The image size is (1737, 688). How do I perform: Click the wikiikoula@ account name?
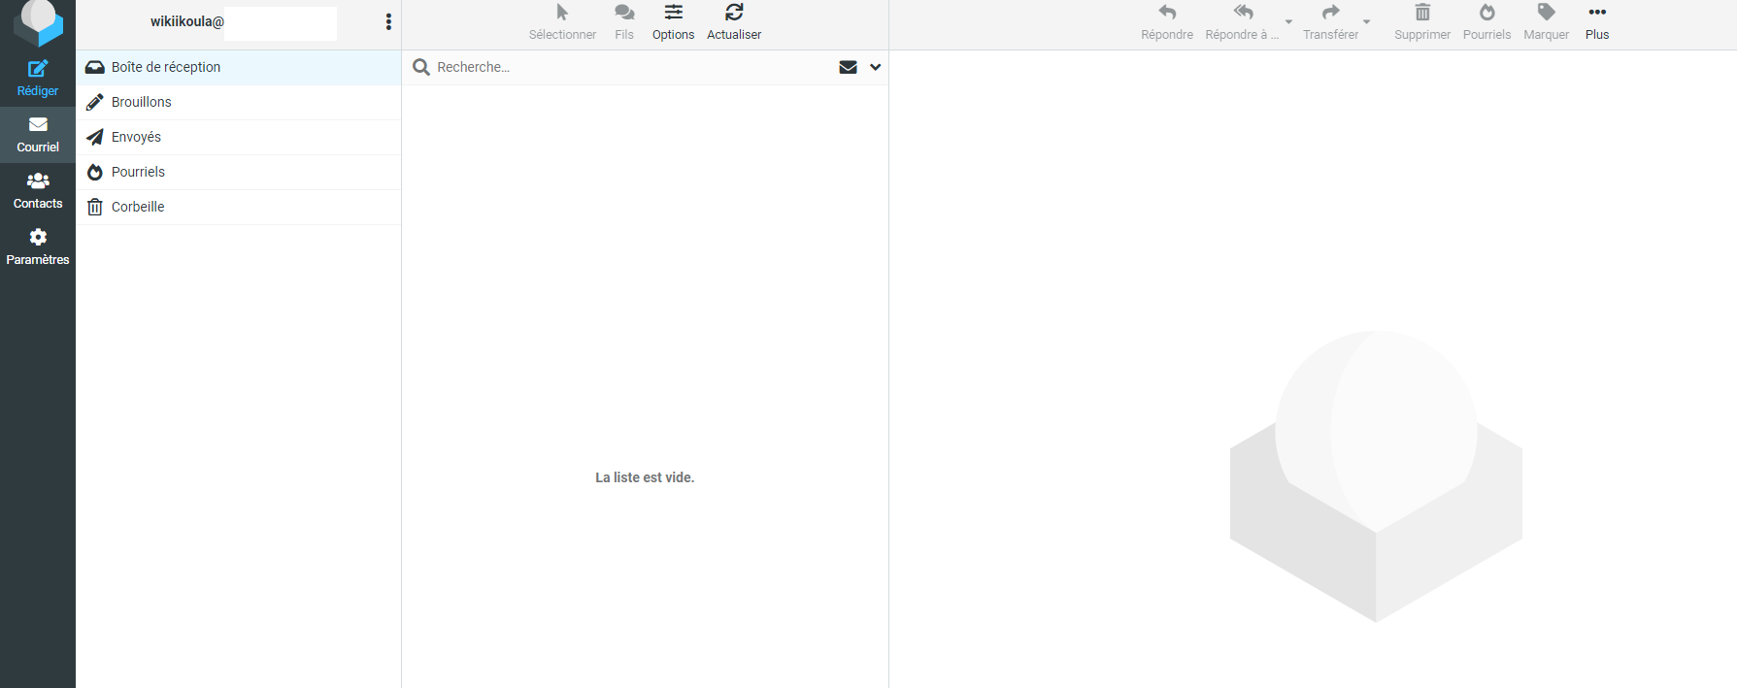click(187, 21)
